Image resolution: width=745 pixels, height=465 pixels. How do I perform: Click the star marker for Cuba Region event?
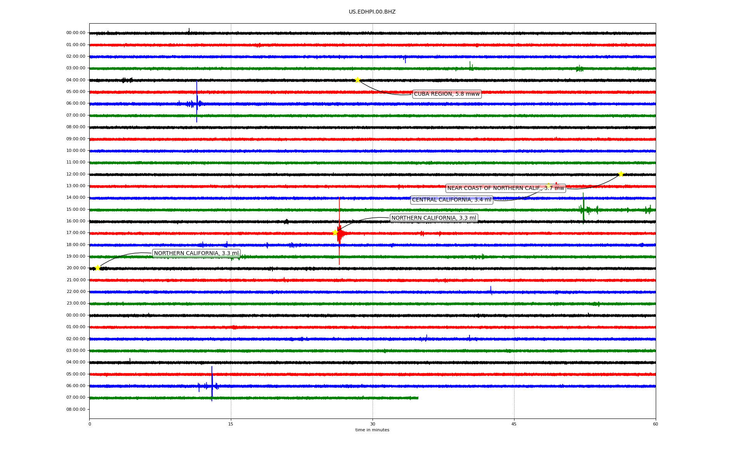click(x=357, y=80)
